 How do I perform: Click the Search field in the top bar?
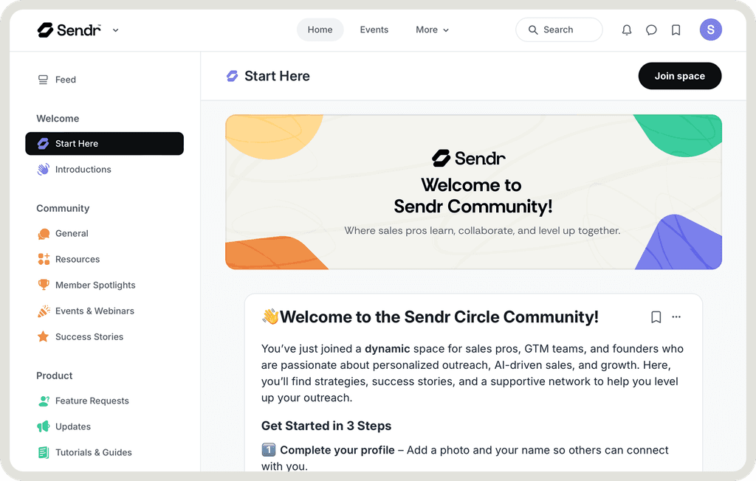559,30
